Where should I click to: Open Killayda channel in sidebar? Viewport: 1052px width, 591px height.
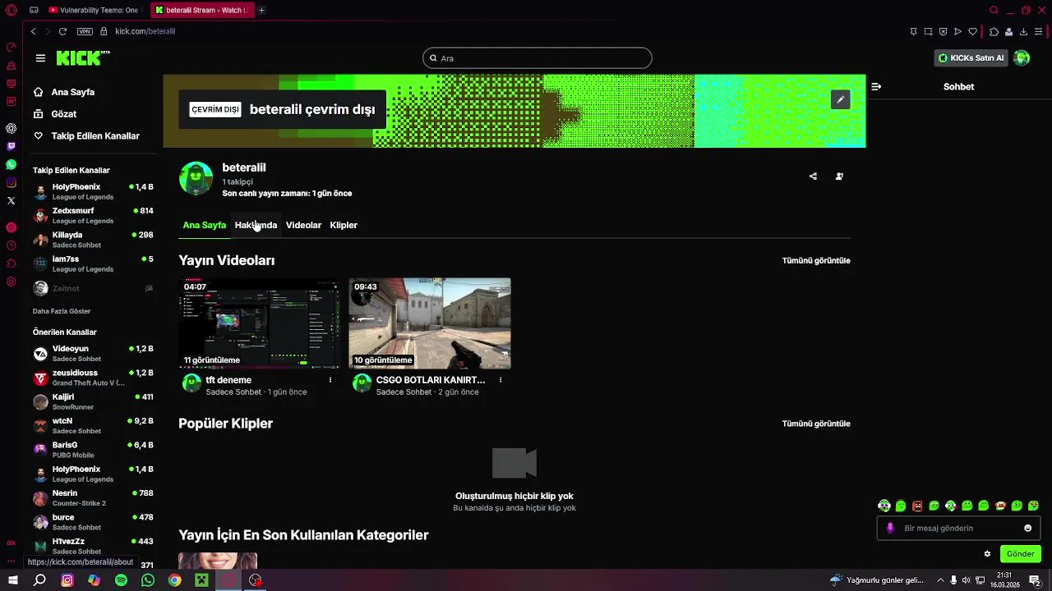click(x=93, y=240)
